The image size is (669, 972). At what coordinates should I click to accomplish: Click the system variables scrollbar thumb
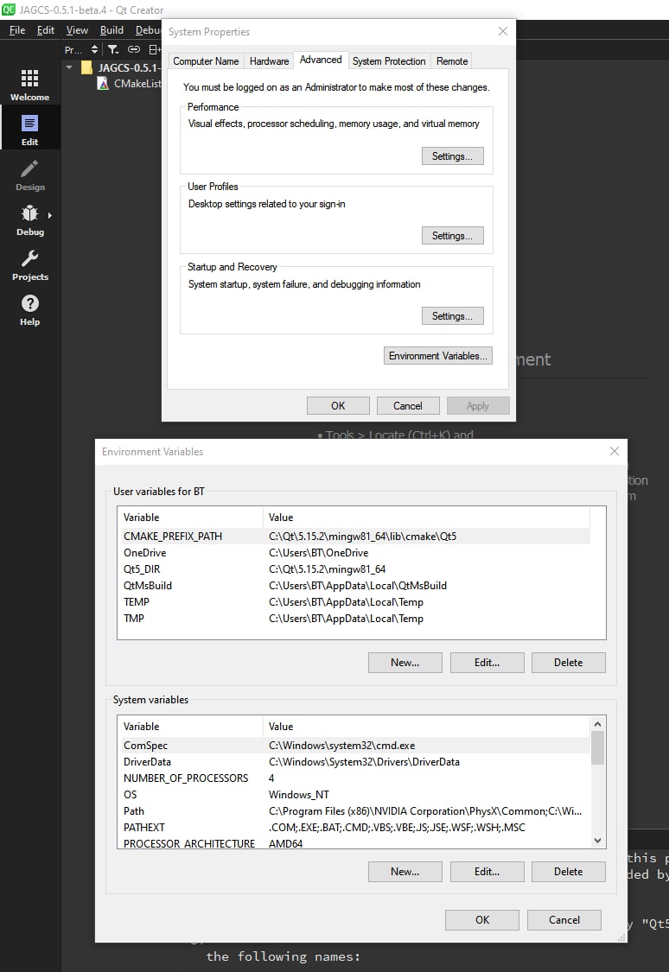(x=597, y=747)
